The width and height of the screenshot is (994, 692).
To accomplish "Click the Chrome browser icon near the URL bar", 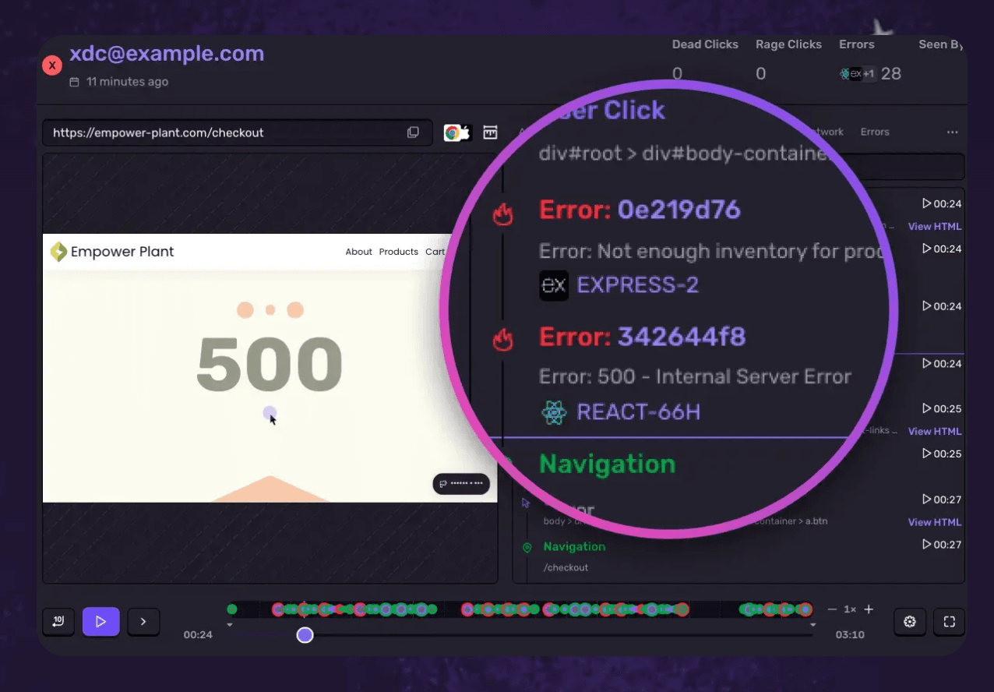I will (453, 132).
